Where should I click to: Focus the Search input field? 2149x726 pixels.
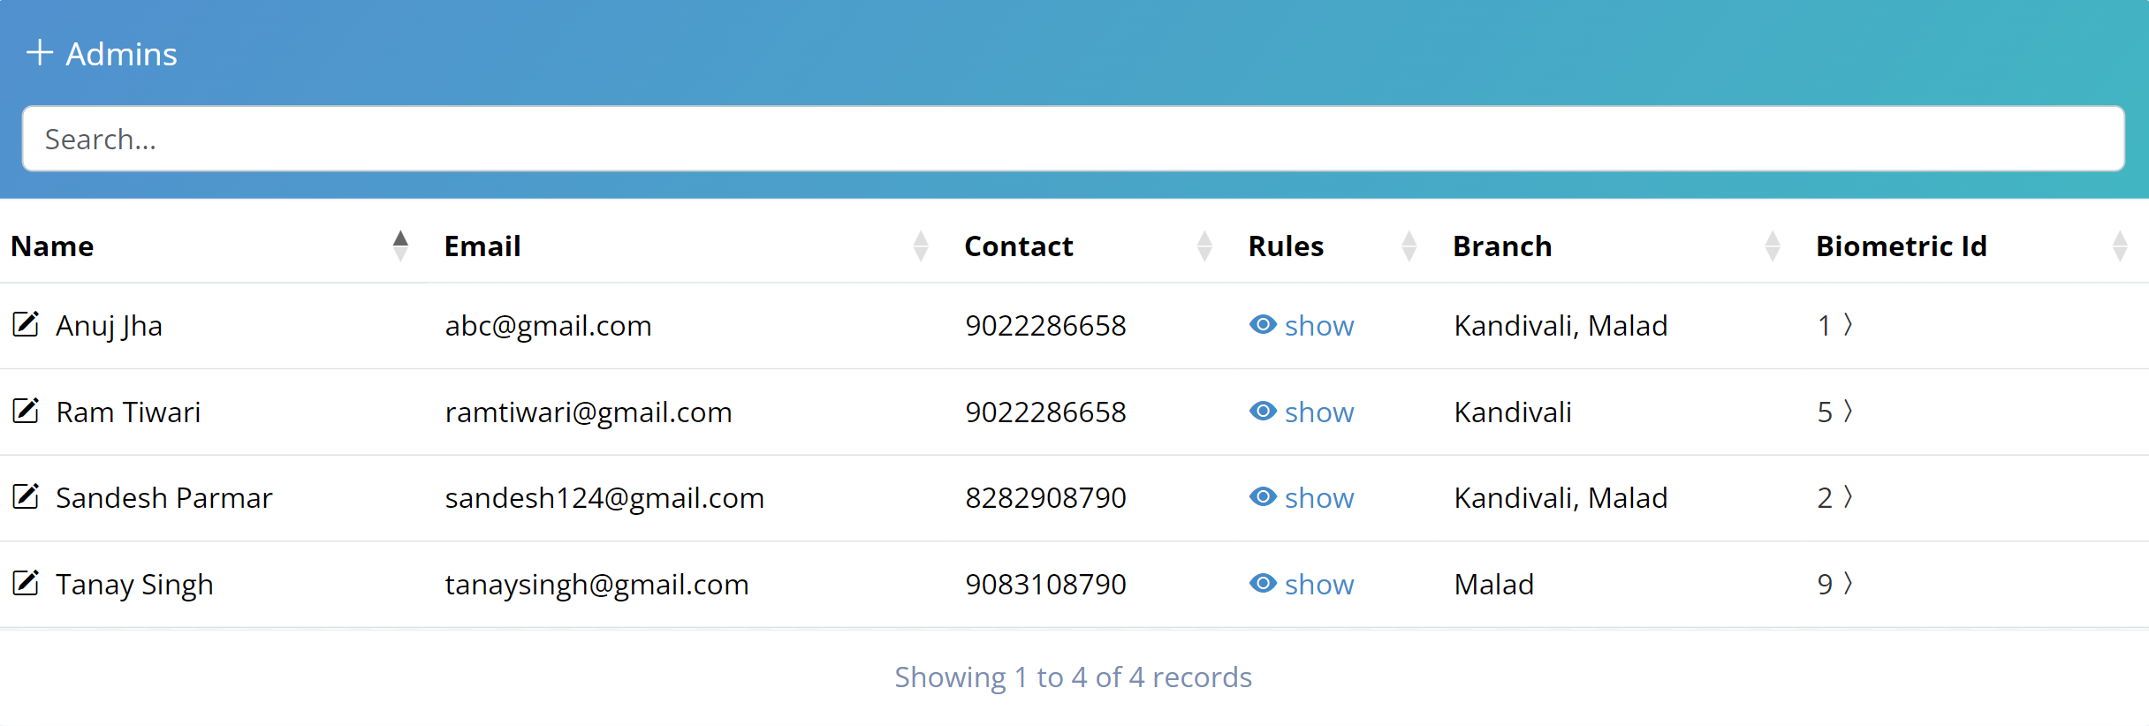click(x=1073, y=139)
